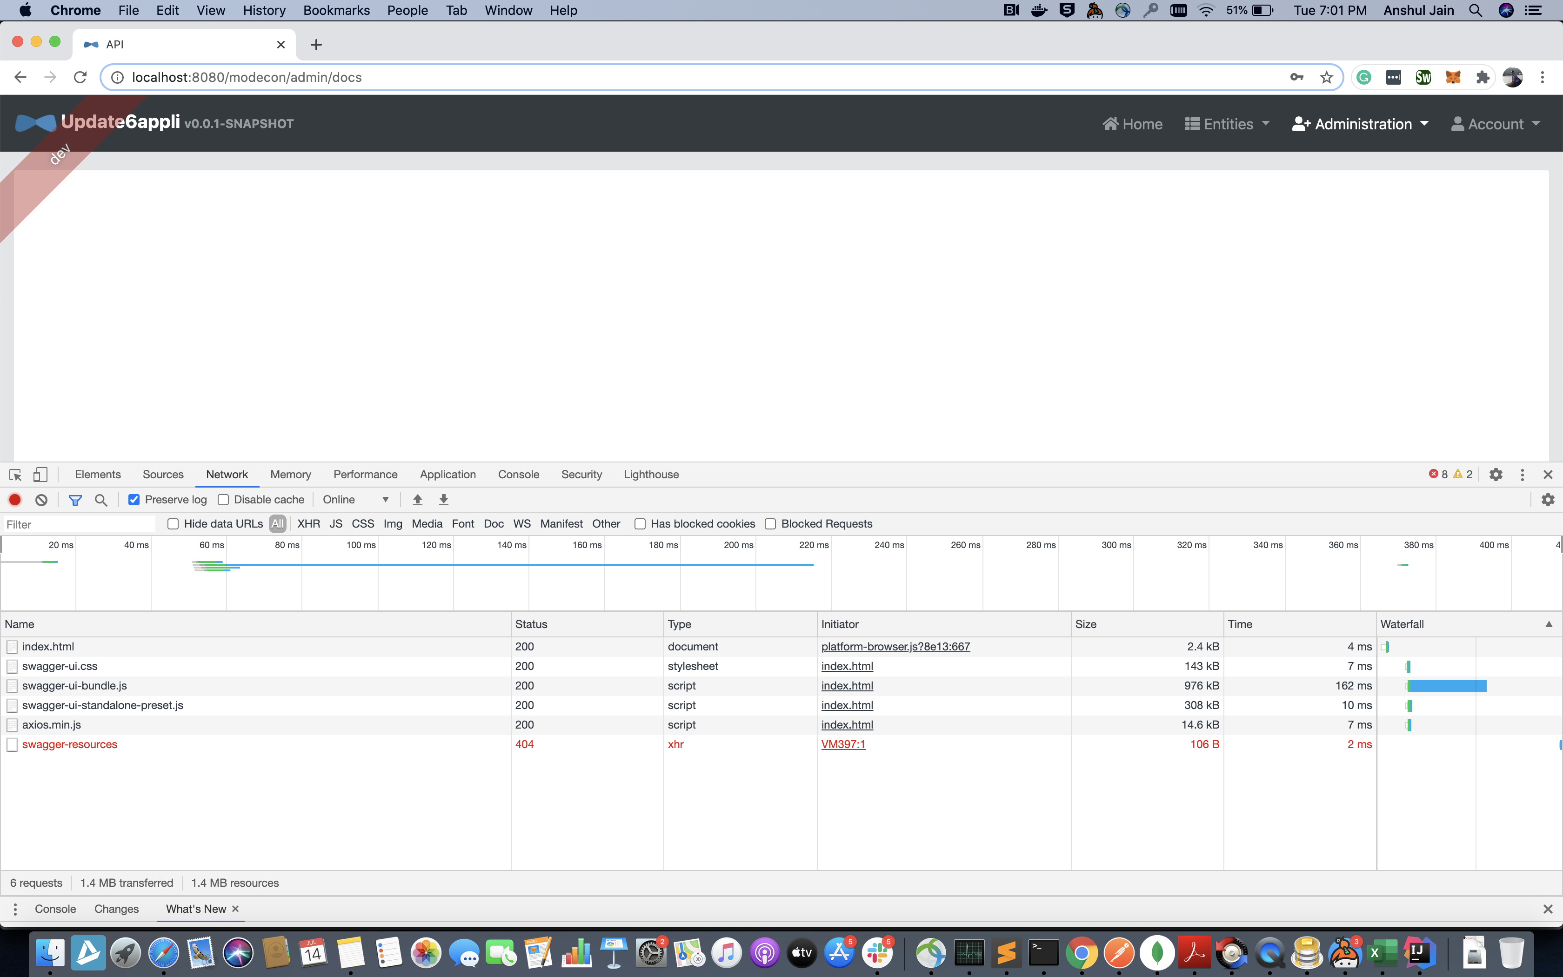Toggle the device toolbar
1563x977 pixels.
[40, 474]
